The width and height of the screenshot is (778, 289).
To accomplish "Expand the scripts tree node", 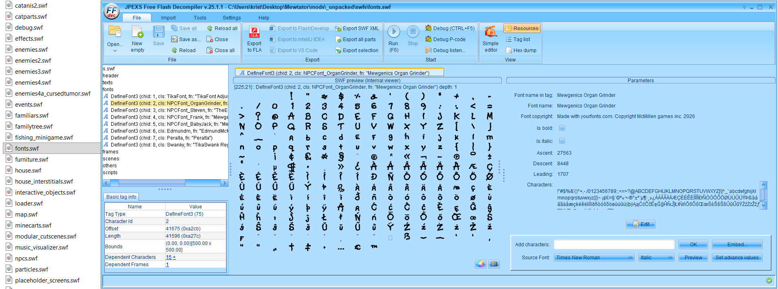I will pos(110,173).
